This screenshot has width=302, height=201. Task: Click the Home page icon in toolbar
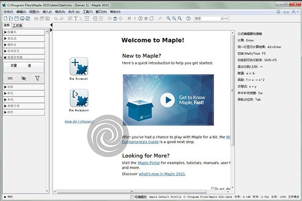(115, 19)
